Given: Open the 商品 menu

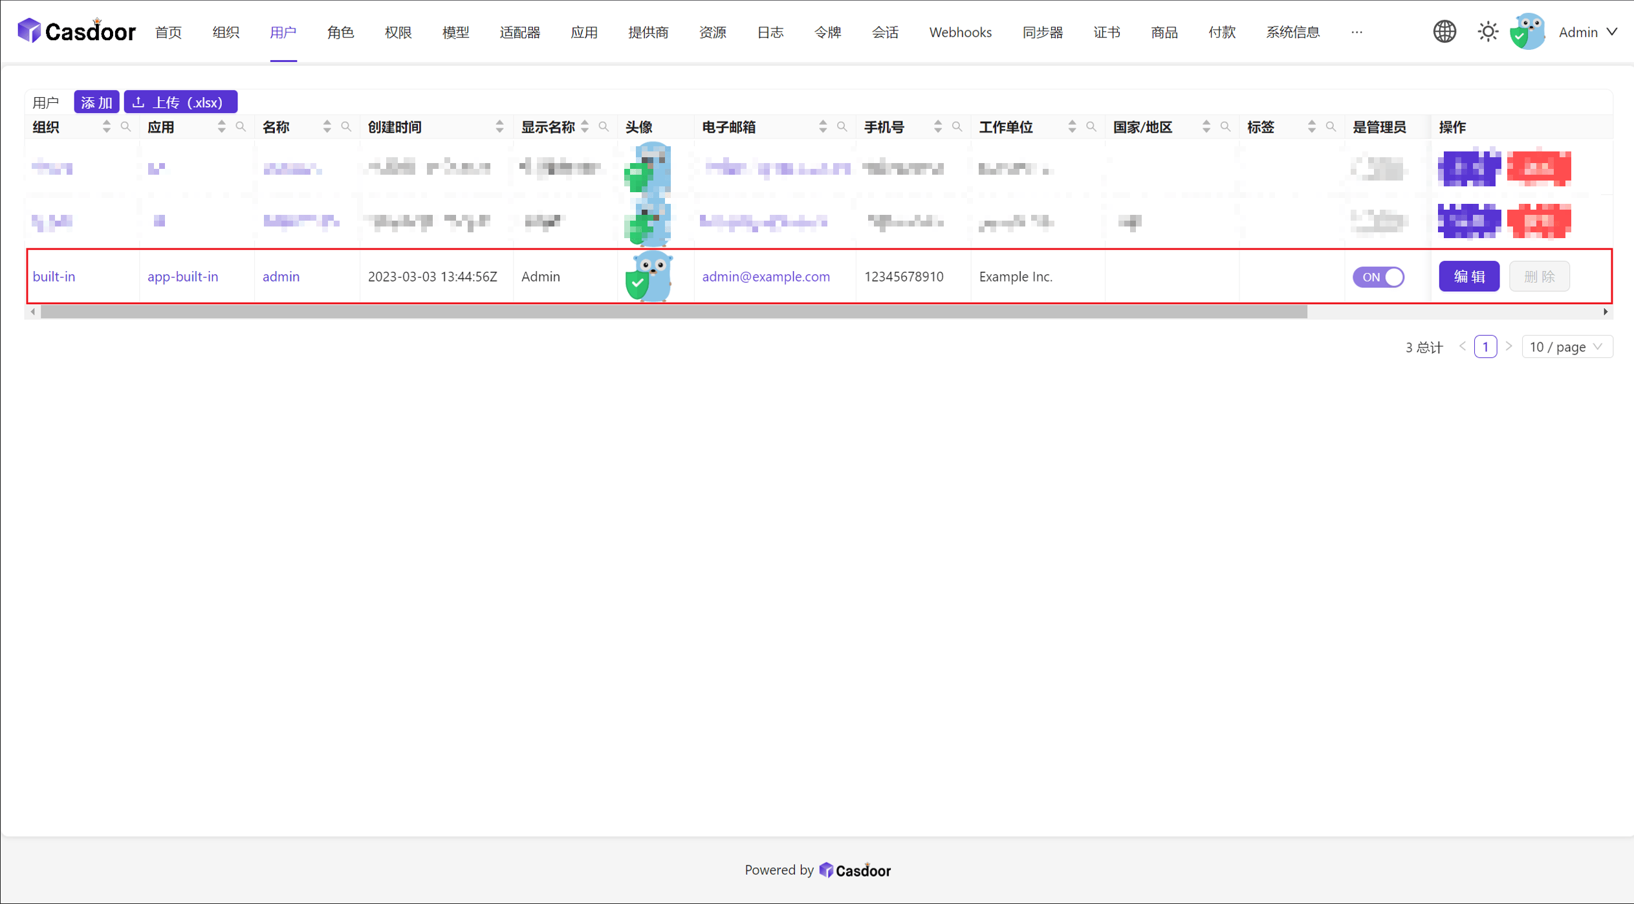Looking at the screenshot, I should coord(1164,32).
